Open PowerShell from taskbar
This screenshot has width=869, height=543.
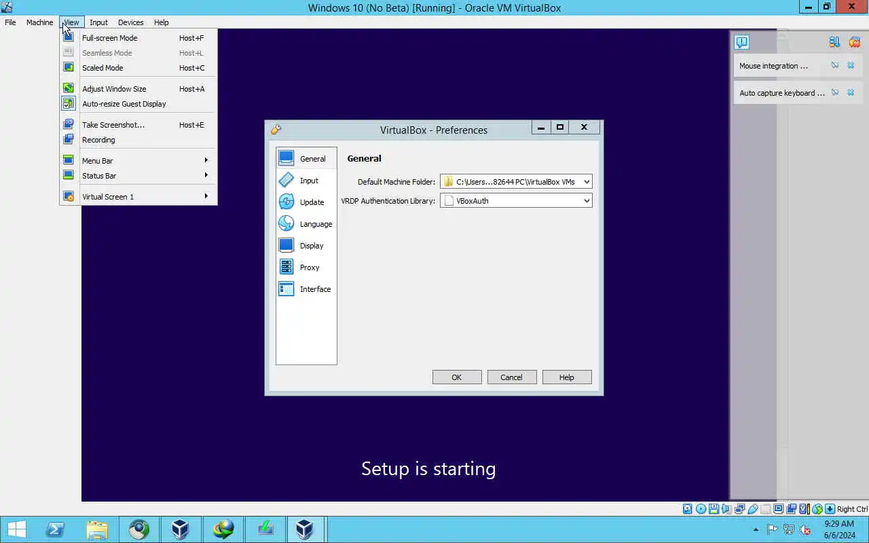(x=55, y=529)
